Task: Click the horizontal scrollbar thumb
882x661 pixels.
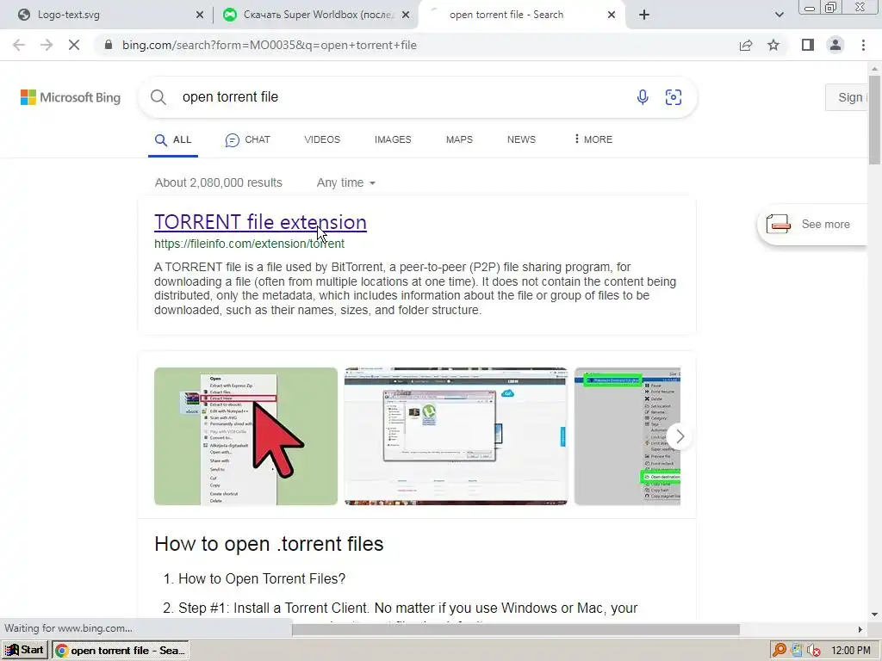Action: pyautogui.click(x=515, y=629)
